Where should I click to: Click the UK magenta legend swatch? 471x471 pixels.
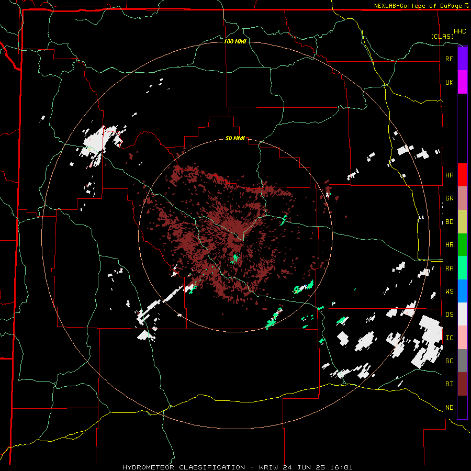coord(462,82)
